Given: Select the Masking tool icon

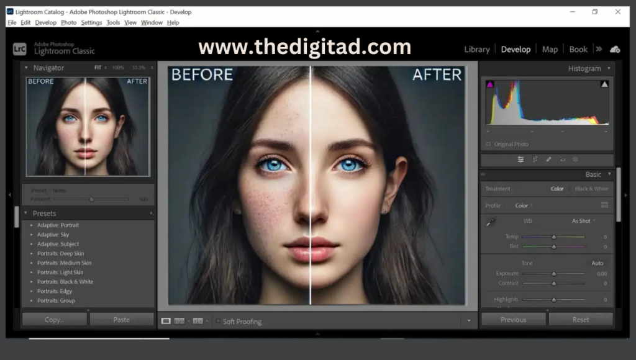Looking at the screenshot, I should (x=575, y=160).
